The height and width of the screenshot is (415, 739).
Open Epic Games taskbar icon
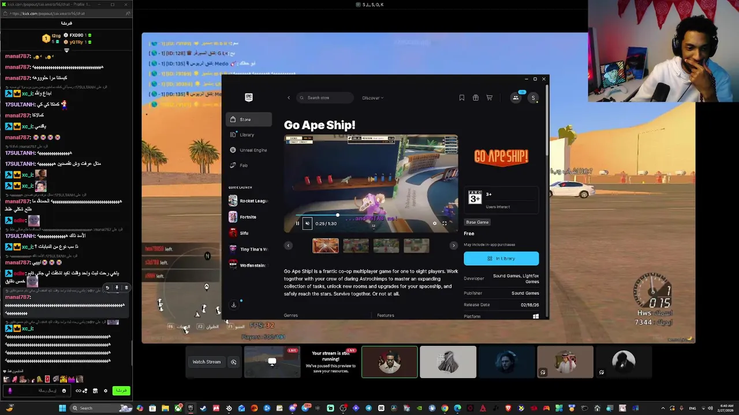(x=191, y=408)
